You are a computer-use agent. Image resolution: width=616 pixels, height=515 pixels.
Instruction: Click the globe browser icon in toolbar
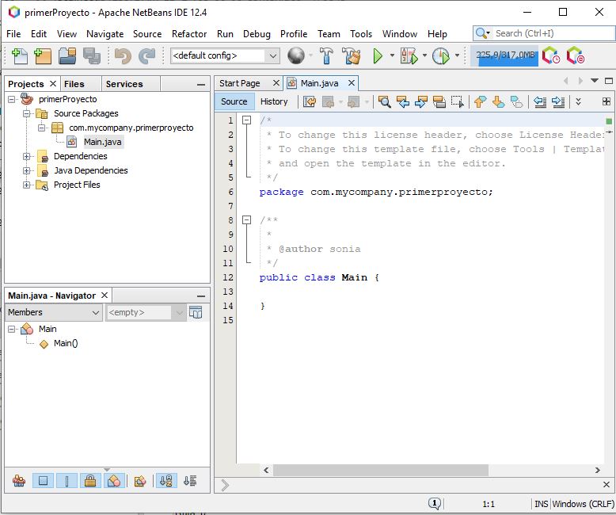tap(296, 55)
